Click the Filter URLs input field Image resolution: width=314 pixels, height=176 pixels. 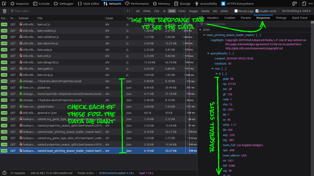pyautogui.click(x=68, y=11)
